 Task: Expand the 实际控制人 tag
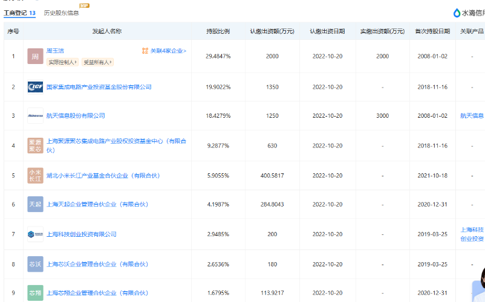pyautogui.click(x=62, y=62)
